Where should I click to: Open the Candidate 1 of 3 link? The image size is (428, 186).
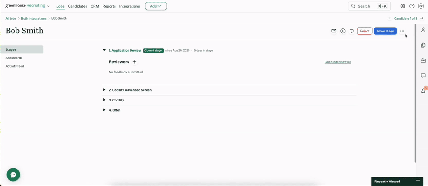pos(406,18)
